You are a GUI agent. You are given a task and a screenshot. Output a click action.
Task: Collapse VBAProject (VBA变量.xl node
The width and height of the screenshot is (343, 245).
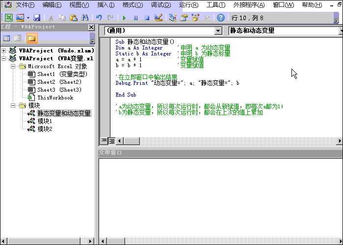4,58
